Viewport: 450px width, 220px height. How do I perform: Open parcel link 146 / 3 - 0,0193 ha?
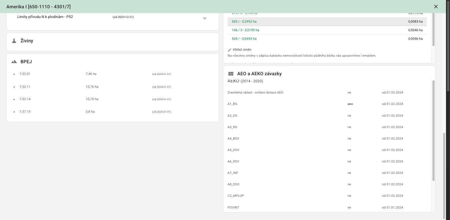pos(245,30)
